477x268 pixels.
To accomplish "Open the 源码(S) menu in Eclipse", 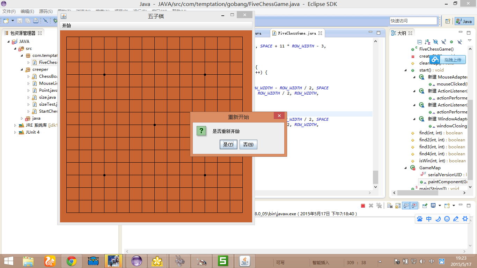I will [46, 12].
